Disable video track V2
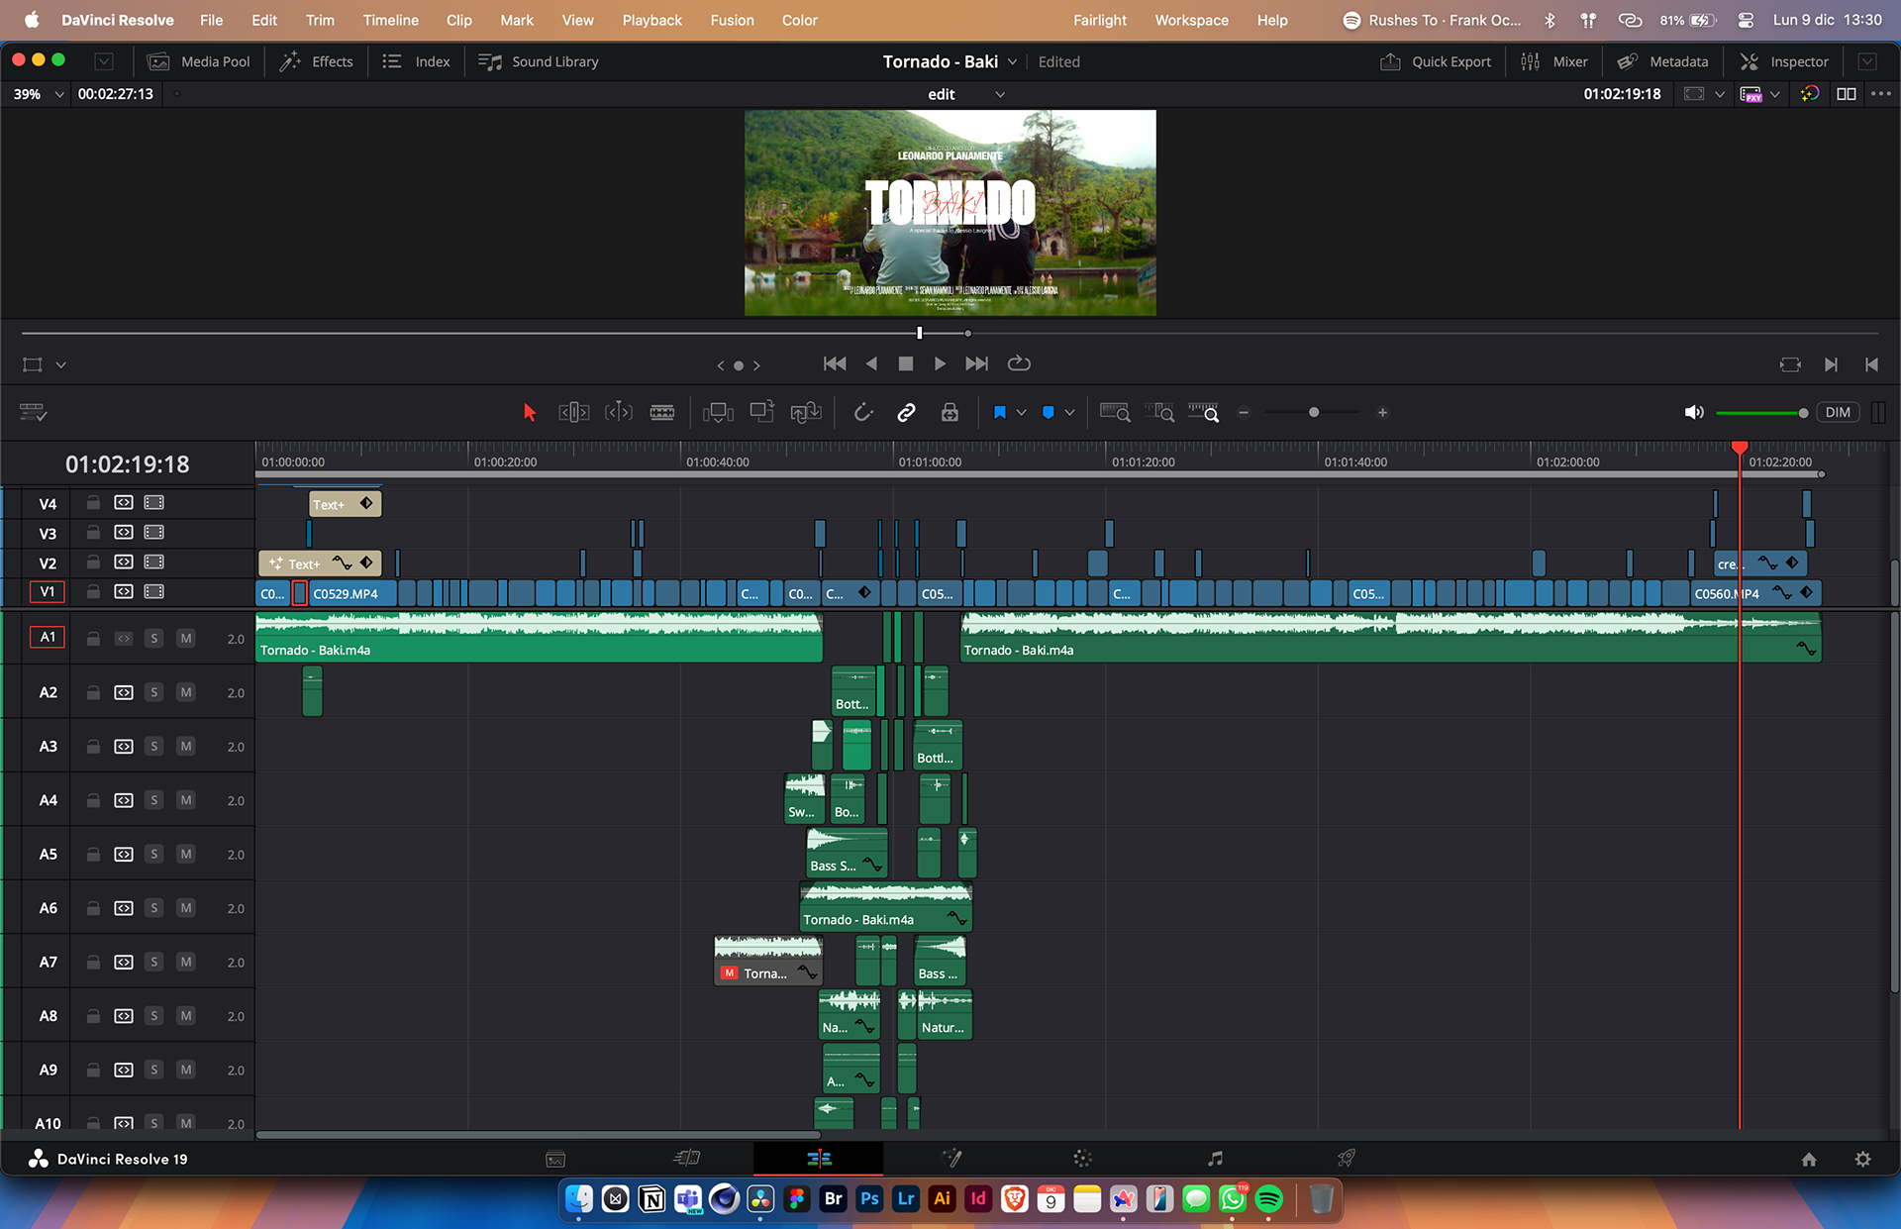1901x1229 pixels. pos(154,563)
